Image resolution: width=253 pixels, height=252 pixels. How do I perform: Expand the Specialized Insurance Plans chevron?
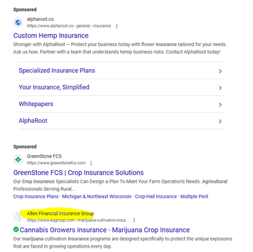(x=220, y=71)
